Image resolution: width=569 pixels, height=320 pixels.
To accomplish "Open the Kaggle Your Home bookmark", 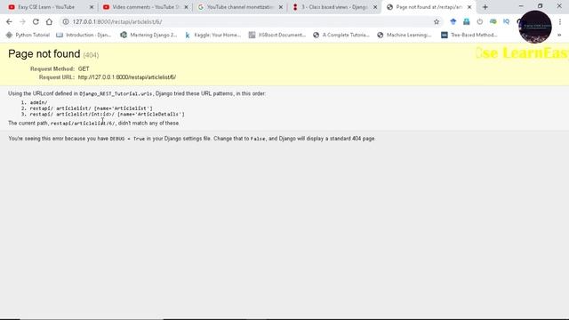I will point(213,35).
